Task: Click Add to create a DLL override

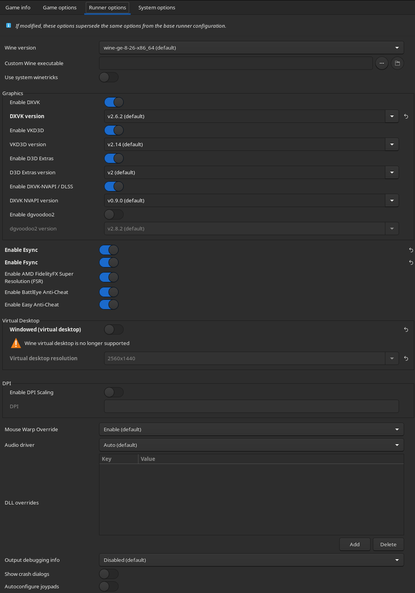Action: [x=355, y=544]
